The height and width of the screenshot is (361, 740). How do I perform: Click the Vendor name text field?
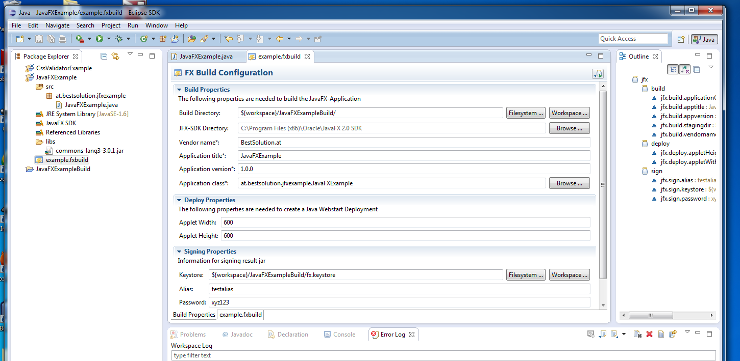pos(414,143)
